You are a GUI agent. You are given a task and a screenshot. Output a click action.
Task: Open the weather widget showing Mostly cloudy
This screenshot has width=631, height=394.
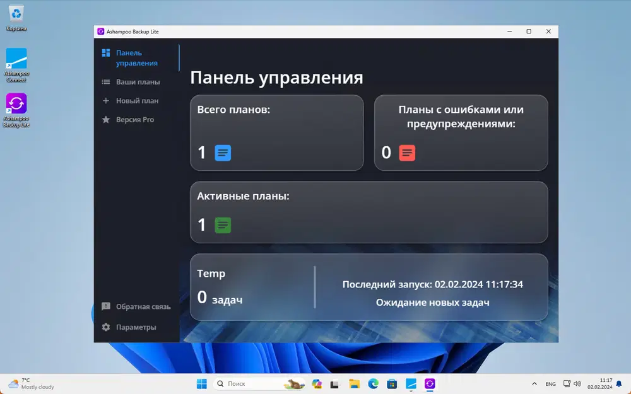(32, 384)
